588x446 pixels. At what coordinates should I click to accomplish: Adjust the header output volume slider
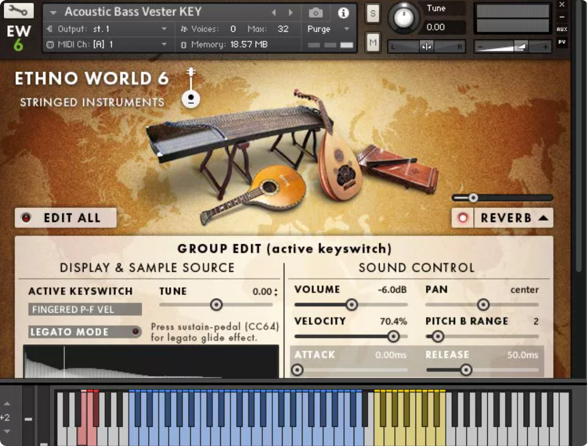(512, 47)
